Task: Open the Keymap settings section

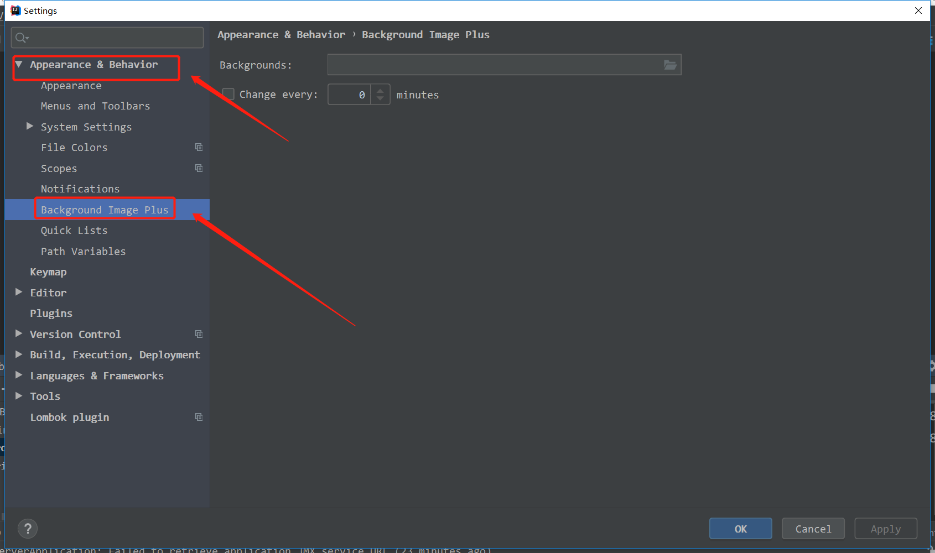Action: click(x=48, y=272)
